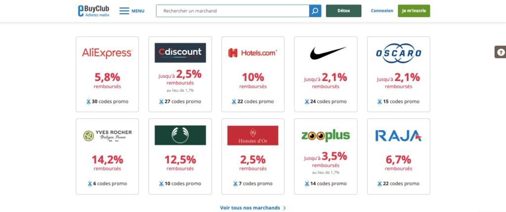Click The Body Shop green logo

(x=180, y=135)
